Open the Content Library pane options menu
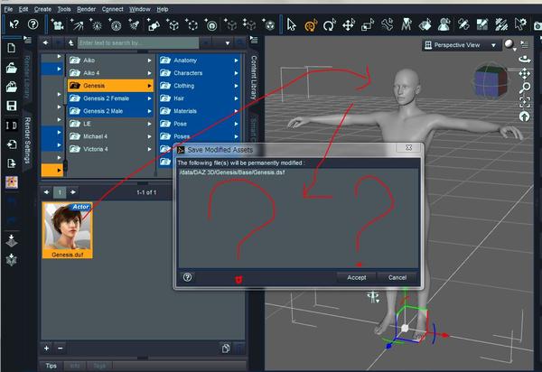This screenshot has height=372, width=542. (254, 40)
